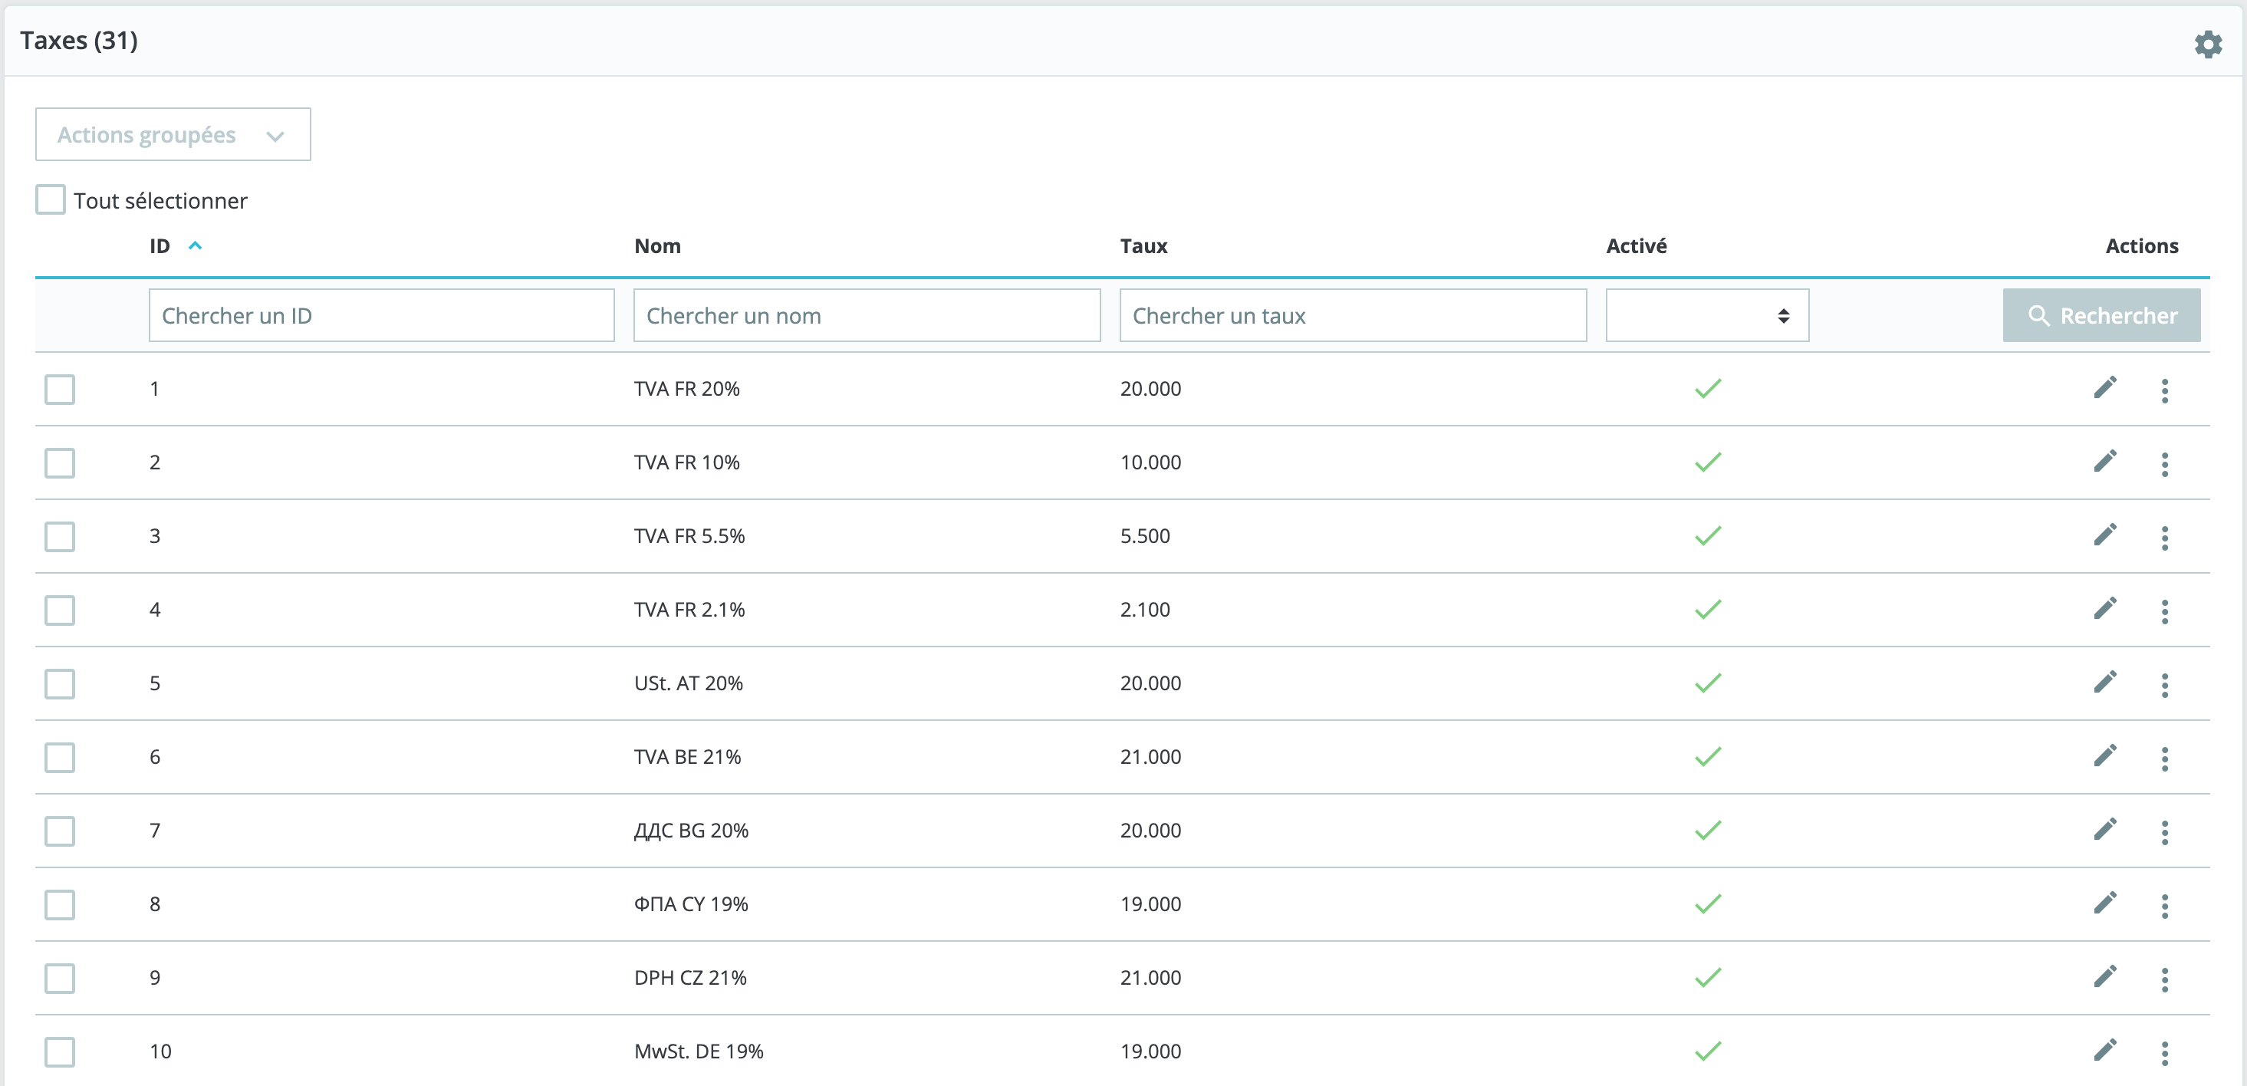Screen dimensions: 2247x1086
Task: Click the tax name MwSt. DE 19%
Action: (x=699, y=1051)
